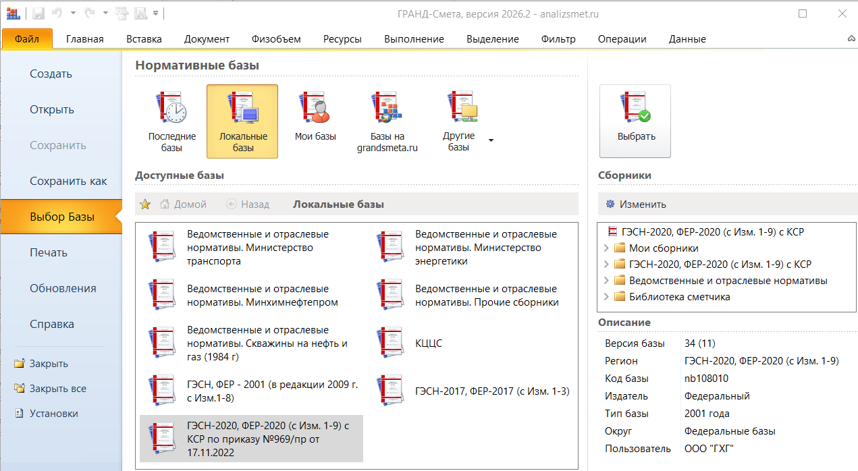Image resolution: width=858 pixels, height=471 pixels.
Task: Expand the Другие базы dropdown arrow
Action: tap(491, 140)
